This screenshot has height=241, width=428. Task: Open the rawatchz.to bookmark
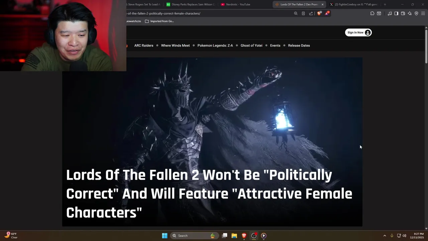click(x=134, y=21)
